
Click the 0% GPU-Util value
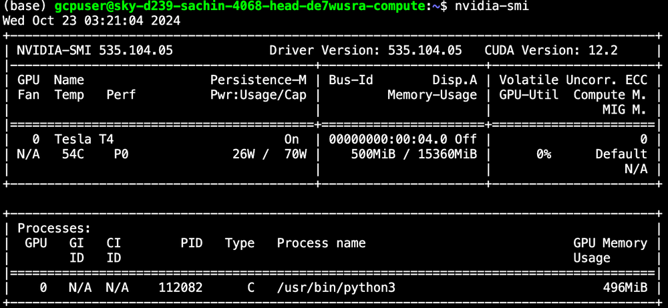(x=544, y=154)
